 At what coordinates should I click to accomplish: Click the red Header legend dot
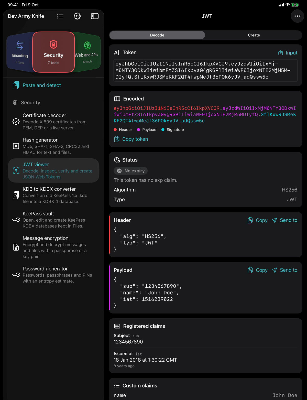(115, 130)
